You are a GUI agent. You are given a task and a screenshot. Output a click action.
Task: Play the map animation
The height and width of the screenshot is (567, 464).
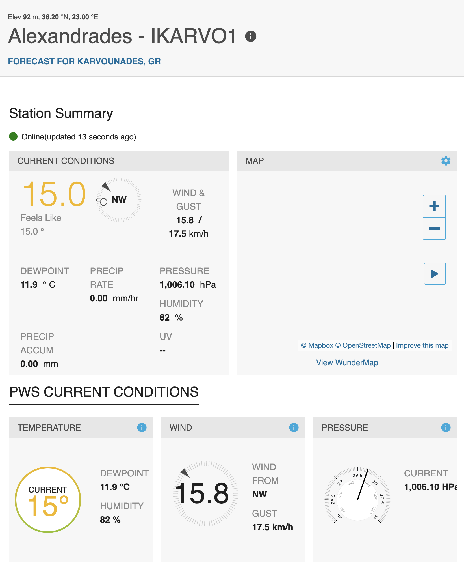click(435, 274)
